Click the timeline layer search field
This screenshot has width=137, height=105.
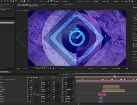pyautogui.click(x=29, y=74)
